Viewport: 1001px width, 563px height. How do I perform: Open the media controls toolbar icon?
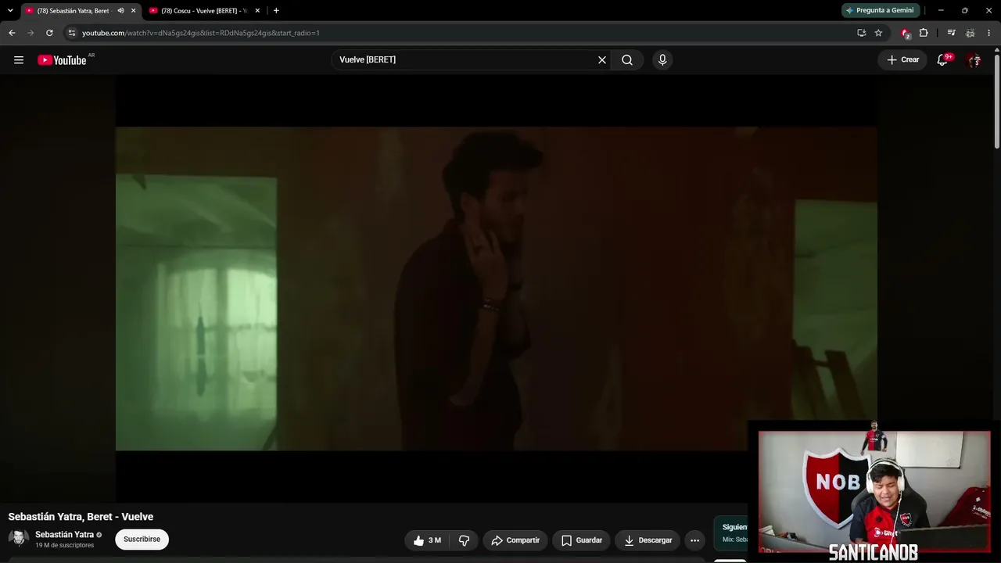click(951, 33)
